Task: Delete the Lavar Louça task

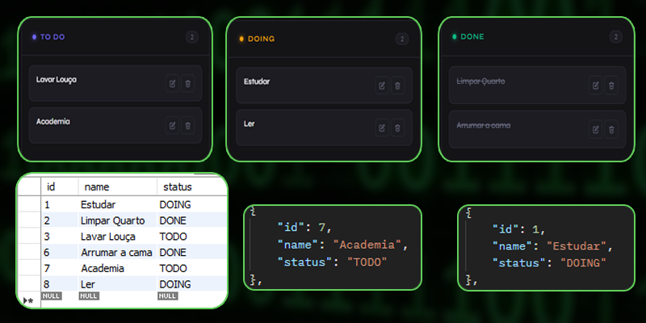Action: coord(188,84)
